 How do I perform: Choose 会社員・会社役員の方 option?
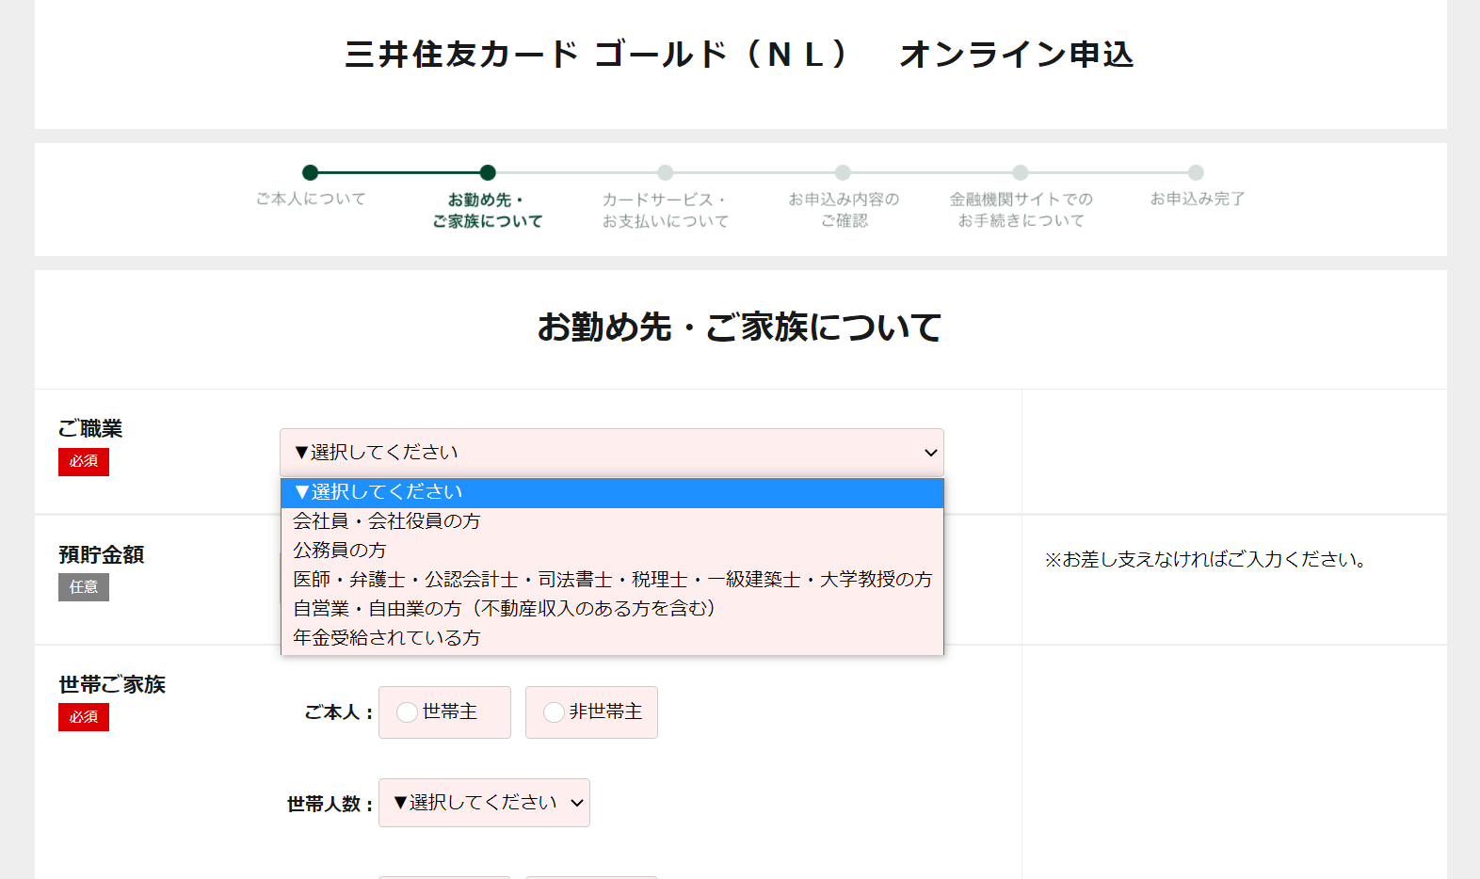tap(612, 521)
